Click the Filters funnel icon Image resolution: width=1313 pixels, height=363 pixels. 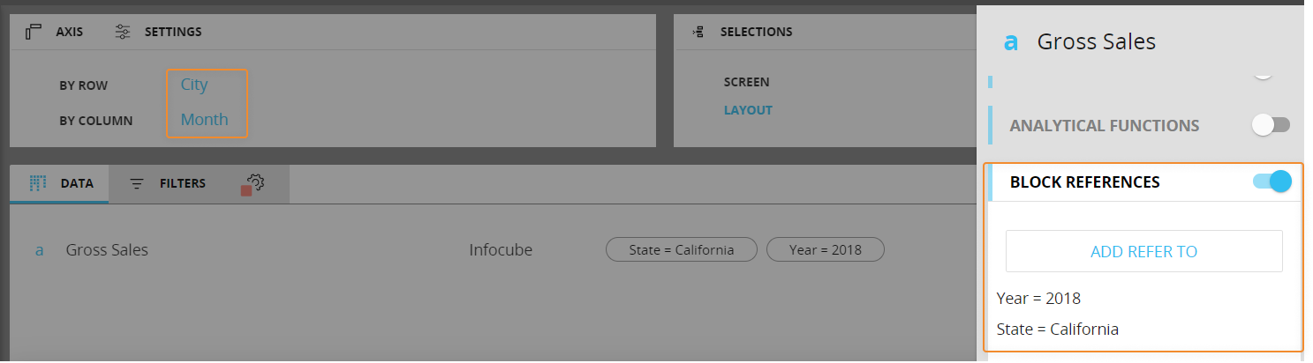pos(137,183)
